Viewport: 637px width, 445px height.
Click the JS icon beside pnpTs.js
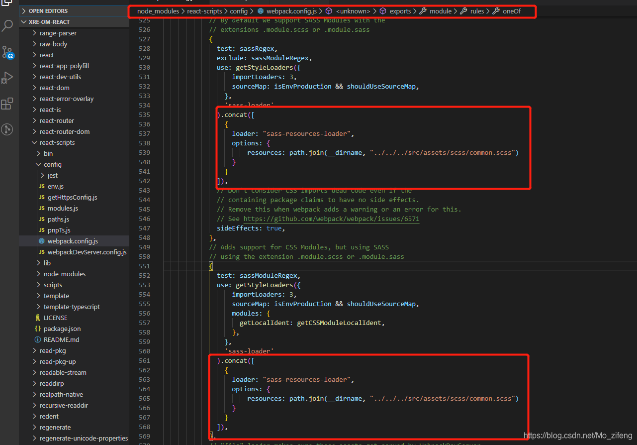42,230
